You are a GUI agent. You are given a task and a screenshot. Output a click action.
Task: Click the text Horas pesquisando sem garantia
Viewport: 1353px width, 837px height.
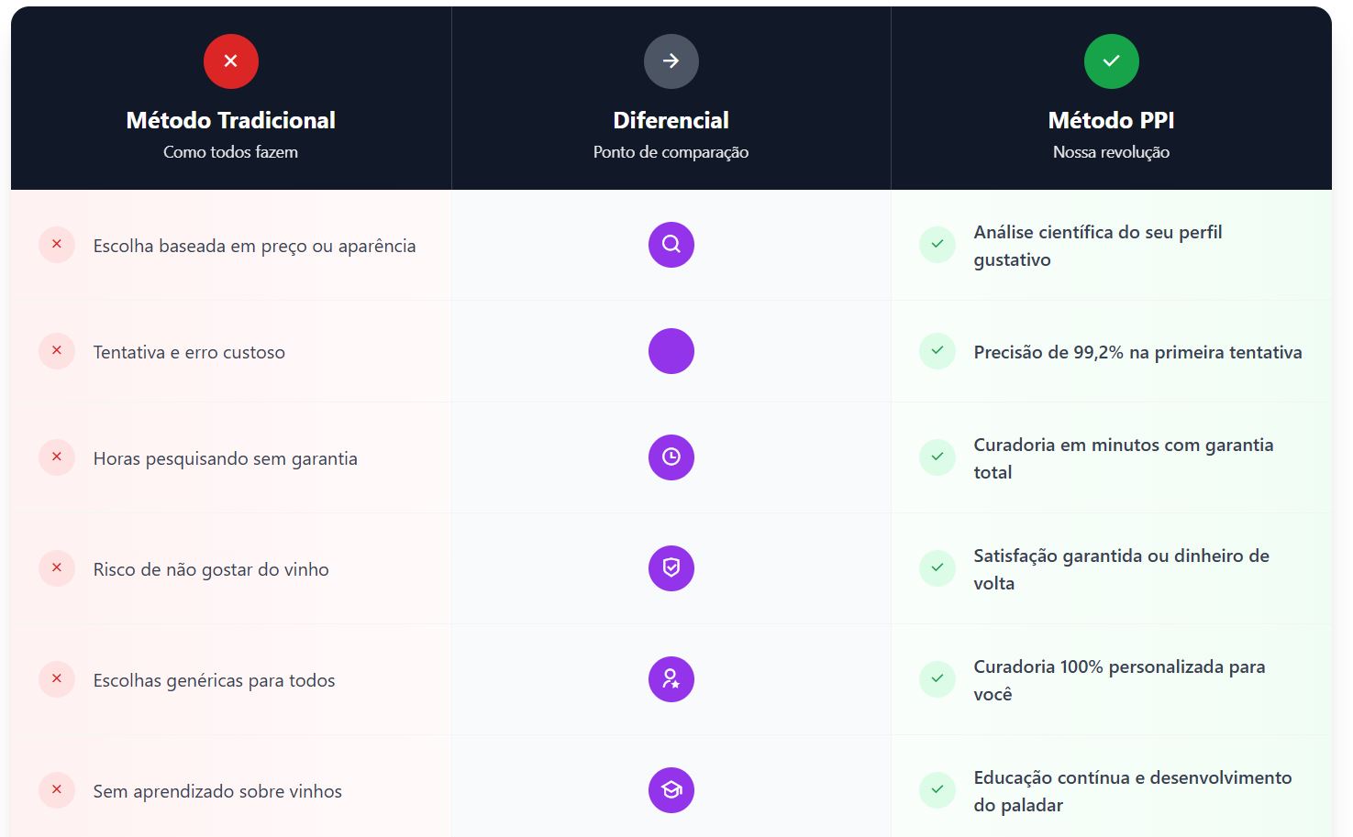226,458
